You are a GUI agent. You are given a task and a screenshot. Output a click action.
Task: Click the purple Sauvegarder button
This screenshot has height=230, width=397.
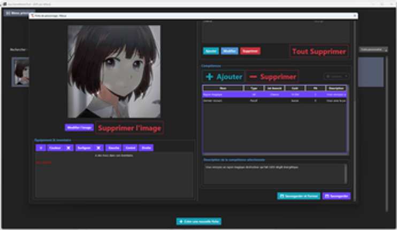click(x=337, y=196)
